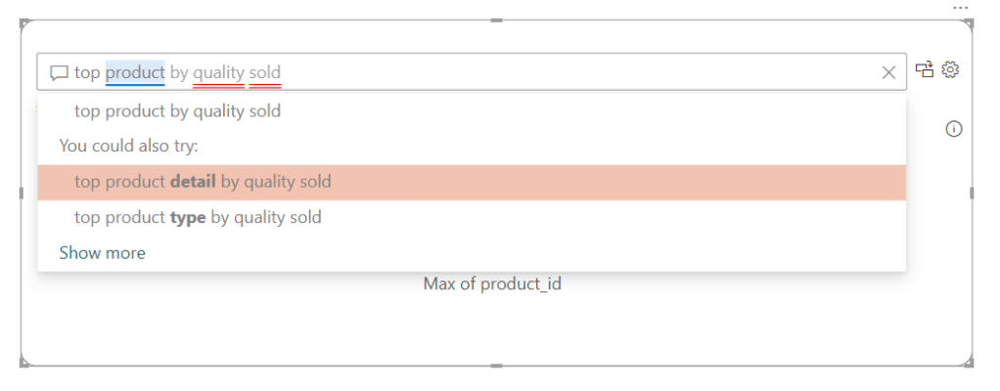Click the info icon beside the results
The height and width of the screenshot is (391, 1000).
click(x=955, y=129)
